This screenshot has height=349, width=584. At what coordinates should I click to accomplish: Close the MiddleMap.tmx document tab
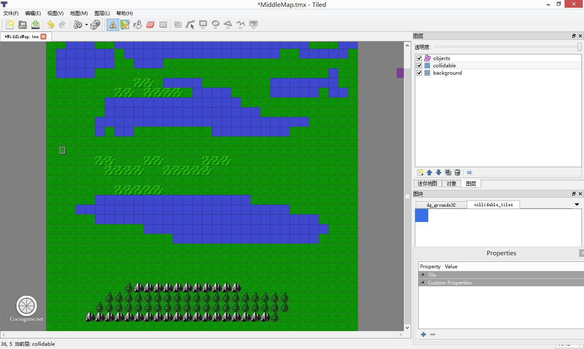pyautogui.click(x=43, y=37)
